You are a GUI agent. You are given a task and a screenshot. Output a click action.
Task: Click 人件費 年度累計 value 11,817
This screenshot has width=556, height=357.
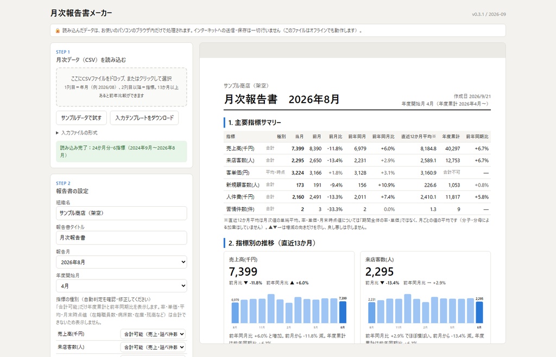pos(452,197)
